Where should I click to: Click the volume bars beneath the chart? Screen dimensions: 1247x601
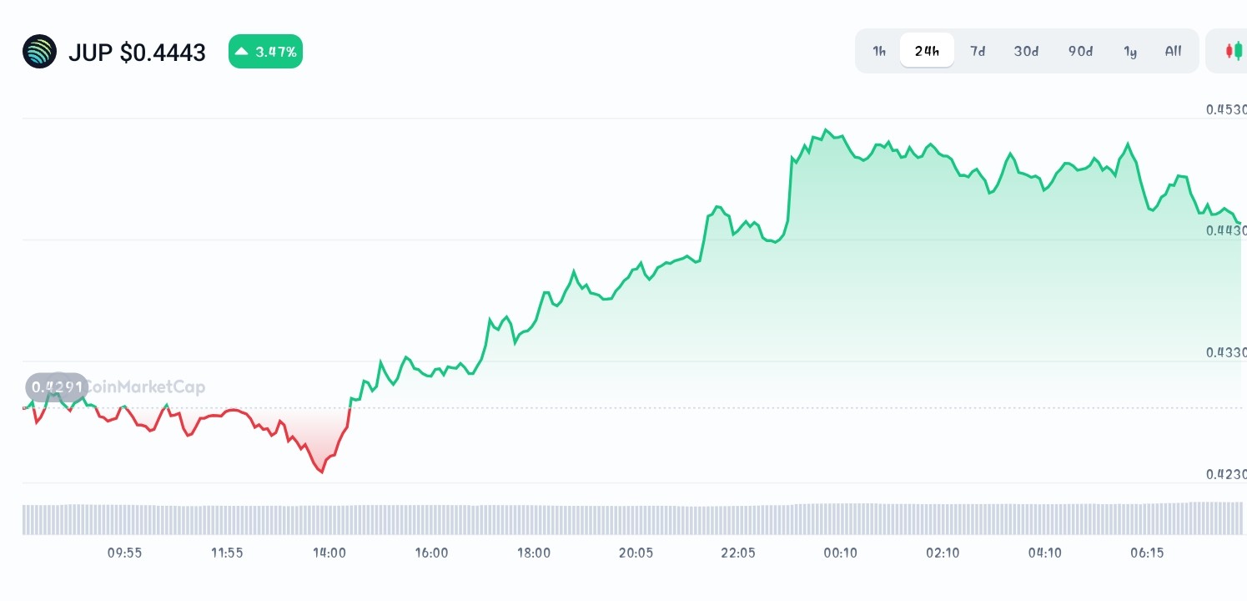click(x=632, y=518)
